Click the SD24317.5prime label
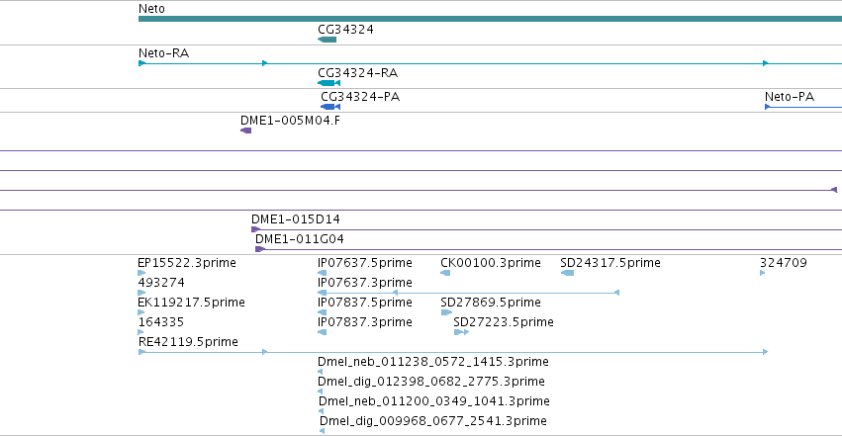 (x=610, y=263)
